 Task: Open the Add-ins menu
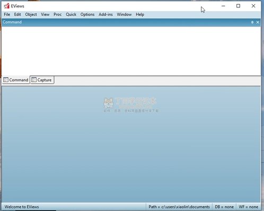(x=105, y=14)
